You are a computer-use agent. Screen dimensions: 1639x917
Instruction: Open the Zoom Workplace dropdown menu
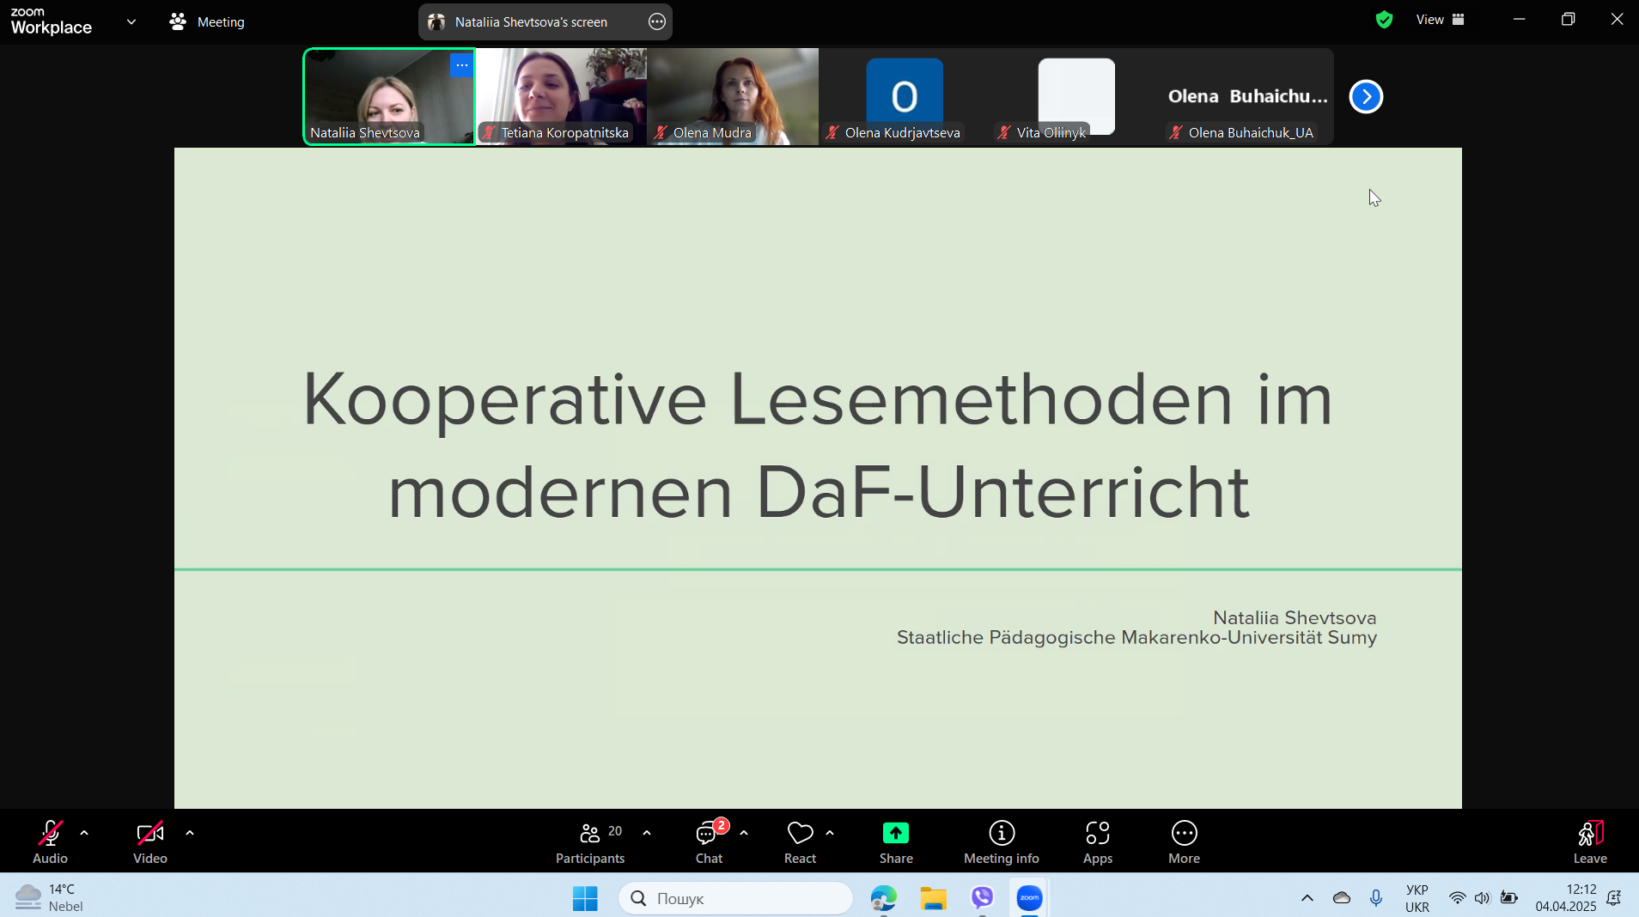click(x=131, y=21)
